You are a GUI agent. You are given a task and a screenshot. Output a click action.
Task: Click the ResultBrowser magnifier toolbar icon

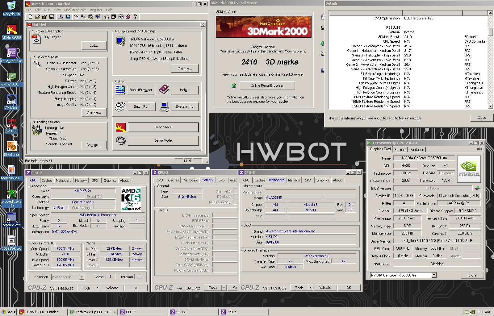pyautogui.click(x=68, y=17)
